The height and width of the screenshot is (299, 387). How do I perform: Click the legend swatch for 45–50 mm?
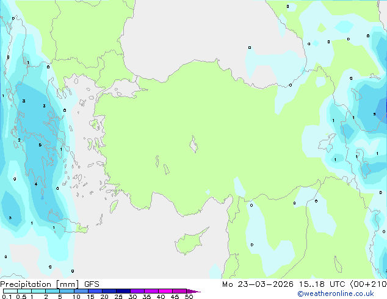pos(179,291)
